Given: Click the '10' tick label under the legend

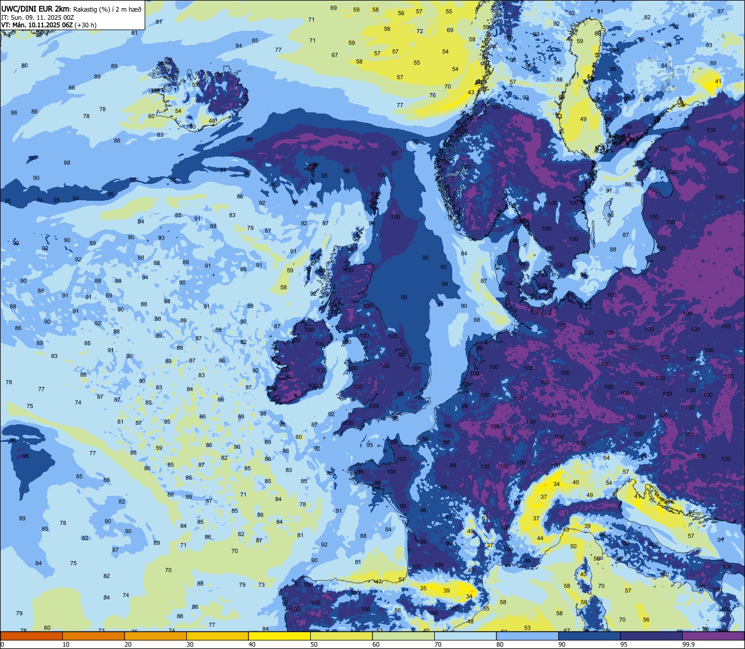Looking at the screenshot, I should (x=66, y=644).
